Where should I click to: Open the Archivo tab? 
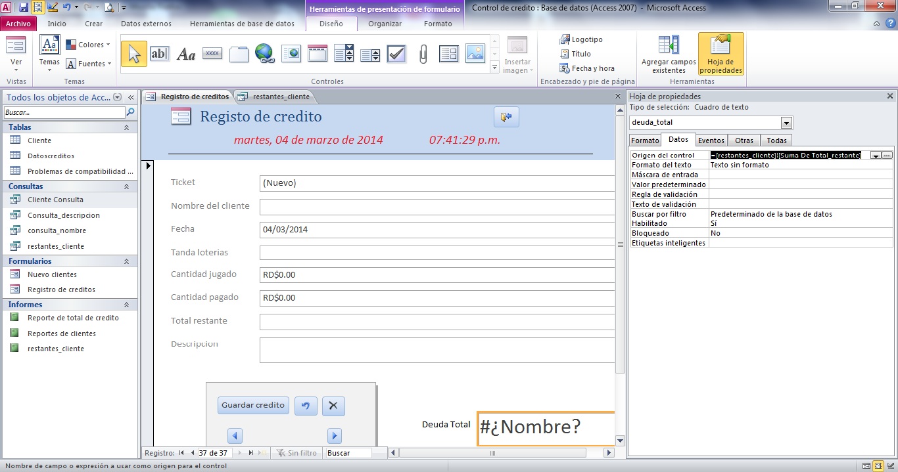[18, 24]
